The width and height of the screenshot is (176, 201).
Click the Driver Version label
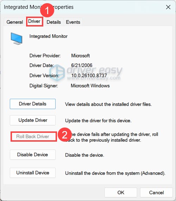[44, 76]
